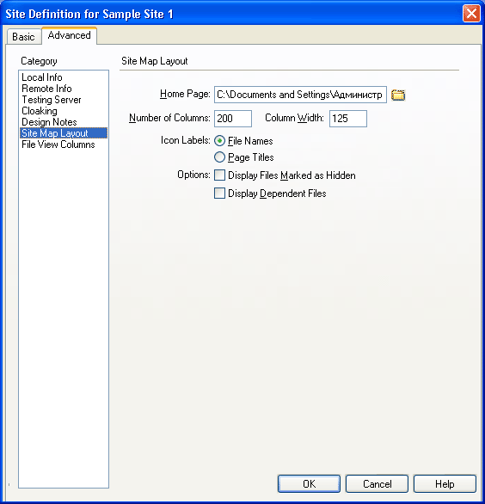The image size is (485, 504).
Task: Open the Advanced tab
Action: point(69,35)
